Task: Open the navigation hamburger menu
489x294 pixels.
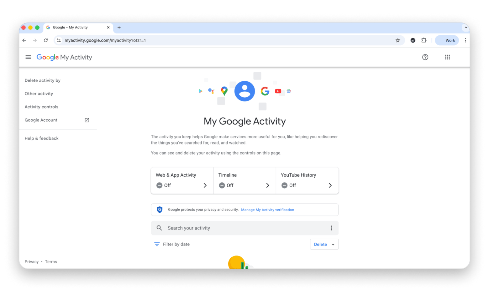Action: (28, 57)
